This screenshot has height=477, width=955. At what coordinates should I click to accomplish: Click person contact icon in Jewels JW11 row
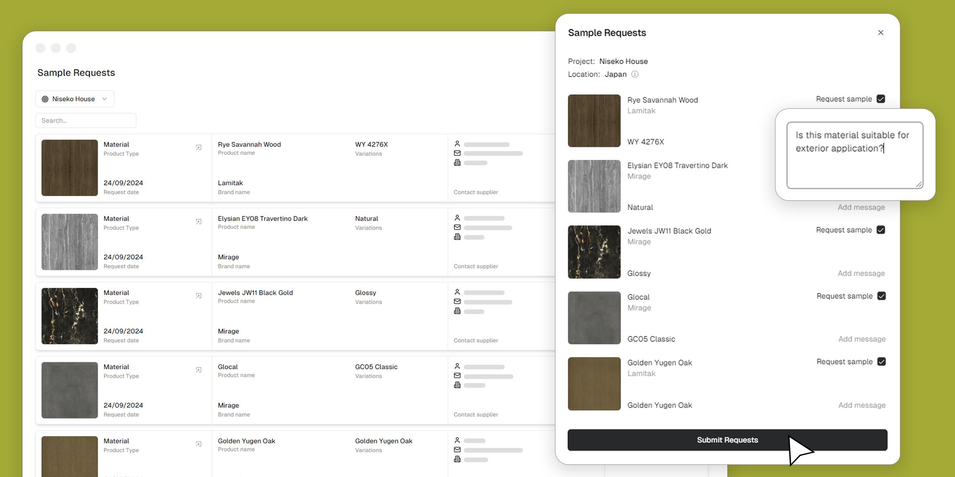457,292
